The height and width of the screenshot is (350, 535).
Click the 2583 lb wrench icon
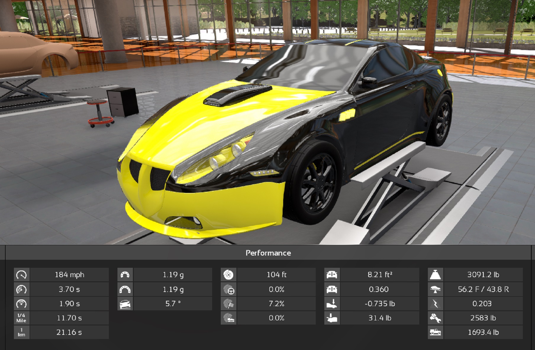click(x=436, y=318)
